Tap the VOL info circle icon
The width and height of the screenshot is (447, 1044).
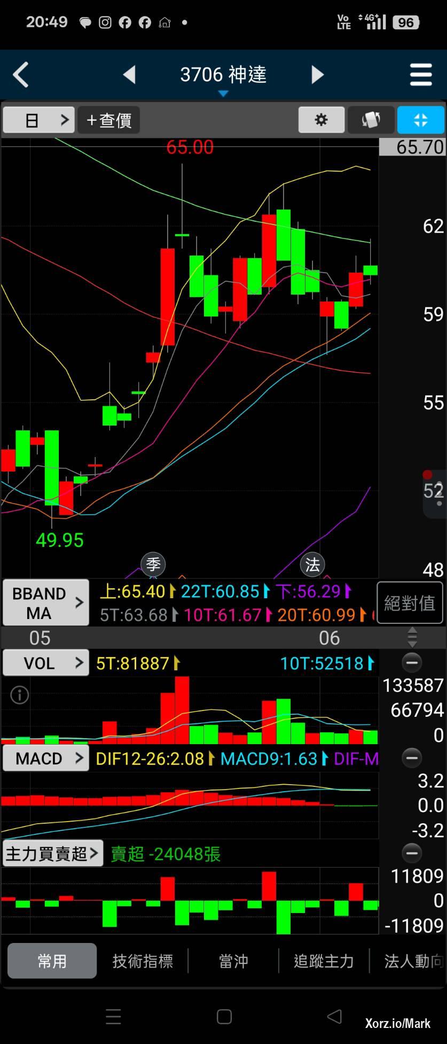tap(20, 695)
